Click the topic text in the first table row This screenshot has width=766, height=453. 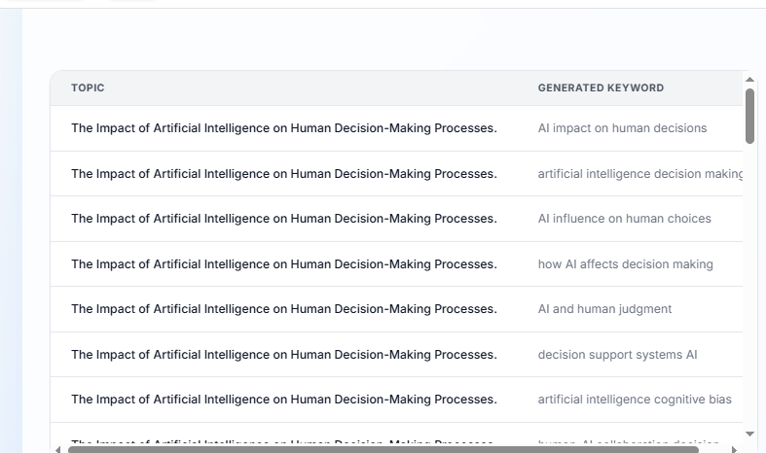pos(283,128)
